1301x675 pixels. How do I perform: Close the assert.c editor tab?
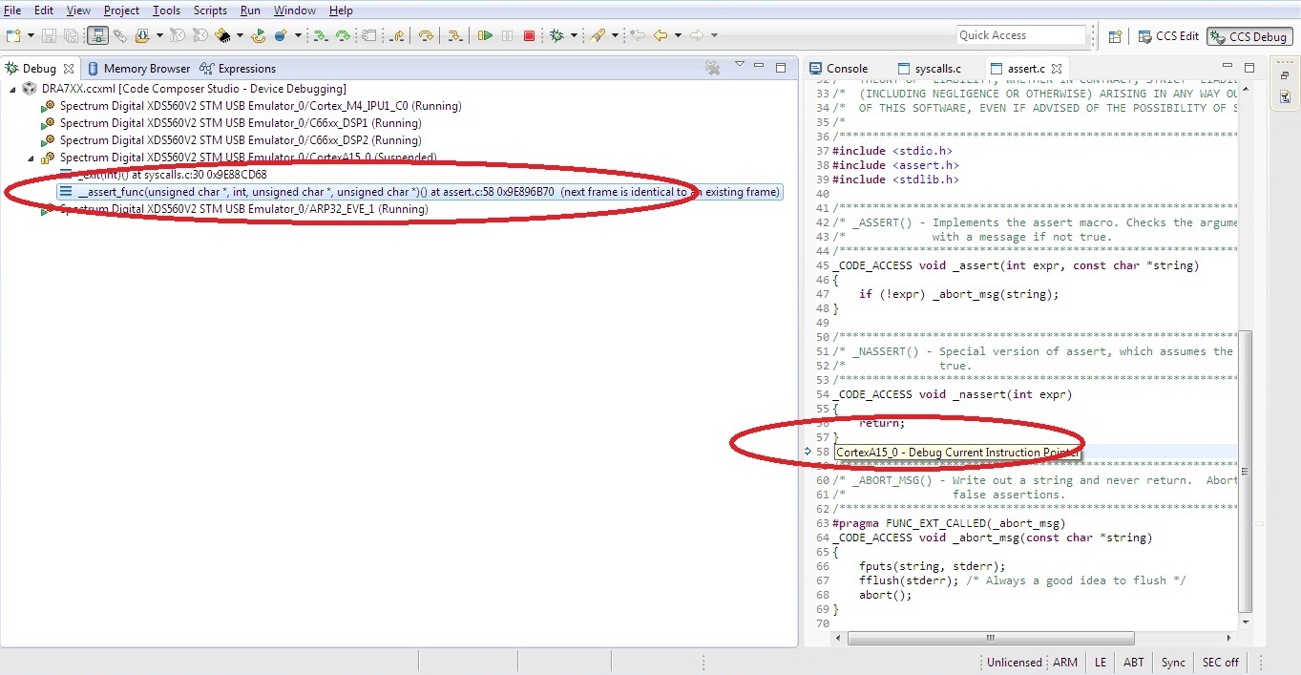click(x=1058, y=69)
